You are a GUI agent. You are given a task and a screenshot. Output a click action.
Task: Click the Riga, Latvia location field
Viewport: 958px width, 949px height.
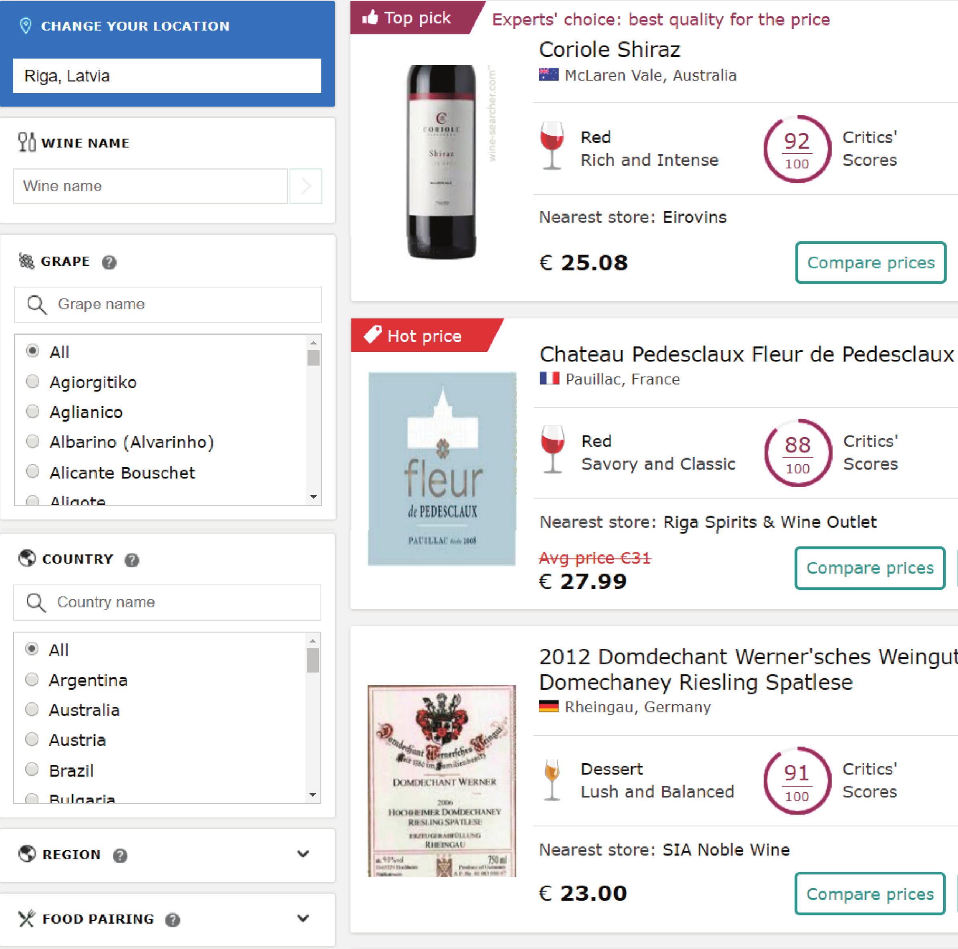pos(167,76)
